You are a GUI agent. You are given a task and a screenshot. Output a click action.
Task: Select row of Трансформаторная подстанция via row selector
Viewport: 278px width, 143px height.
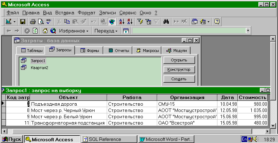tap(4, 123)
